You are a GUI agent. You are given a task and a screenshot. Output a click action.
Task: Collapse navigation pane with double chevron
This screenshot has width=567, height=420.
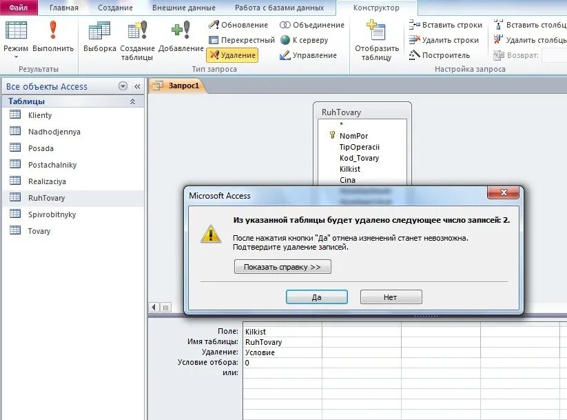pos(137,86)
